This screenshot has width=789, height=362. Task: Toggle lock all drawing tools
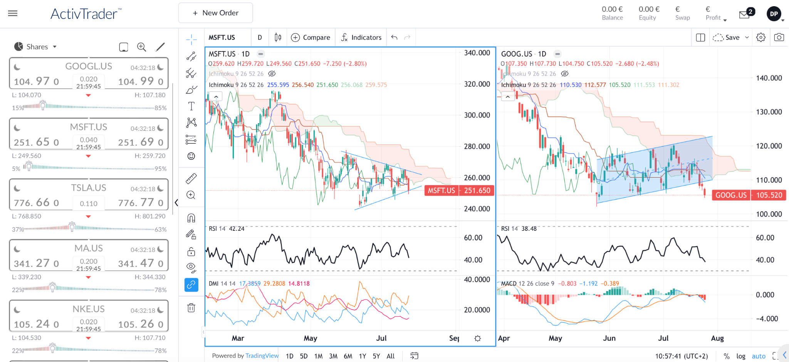pos(191,252)
